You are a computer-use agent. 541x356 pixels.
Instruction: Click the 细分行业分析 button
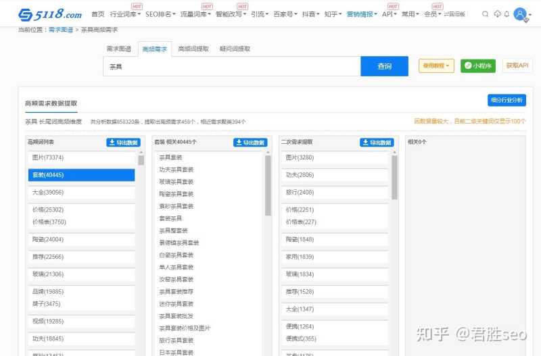pos(507,100)
